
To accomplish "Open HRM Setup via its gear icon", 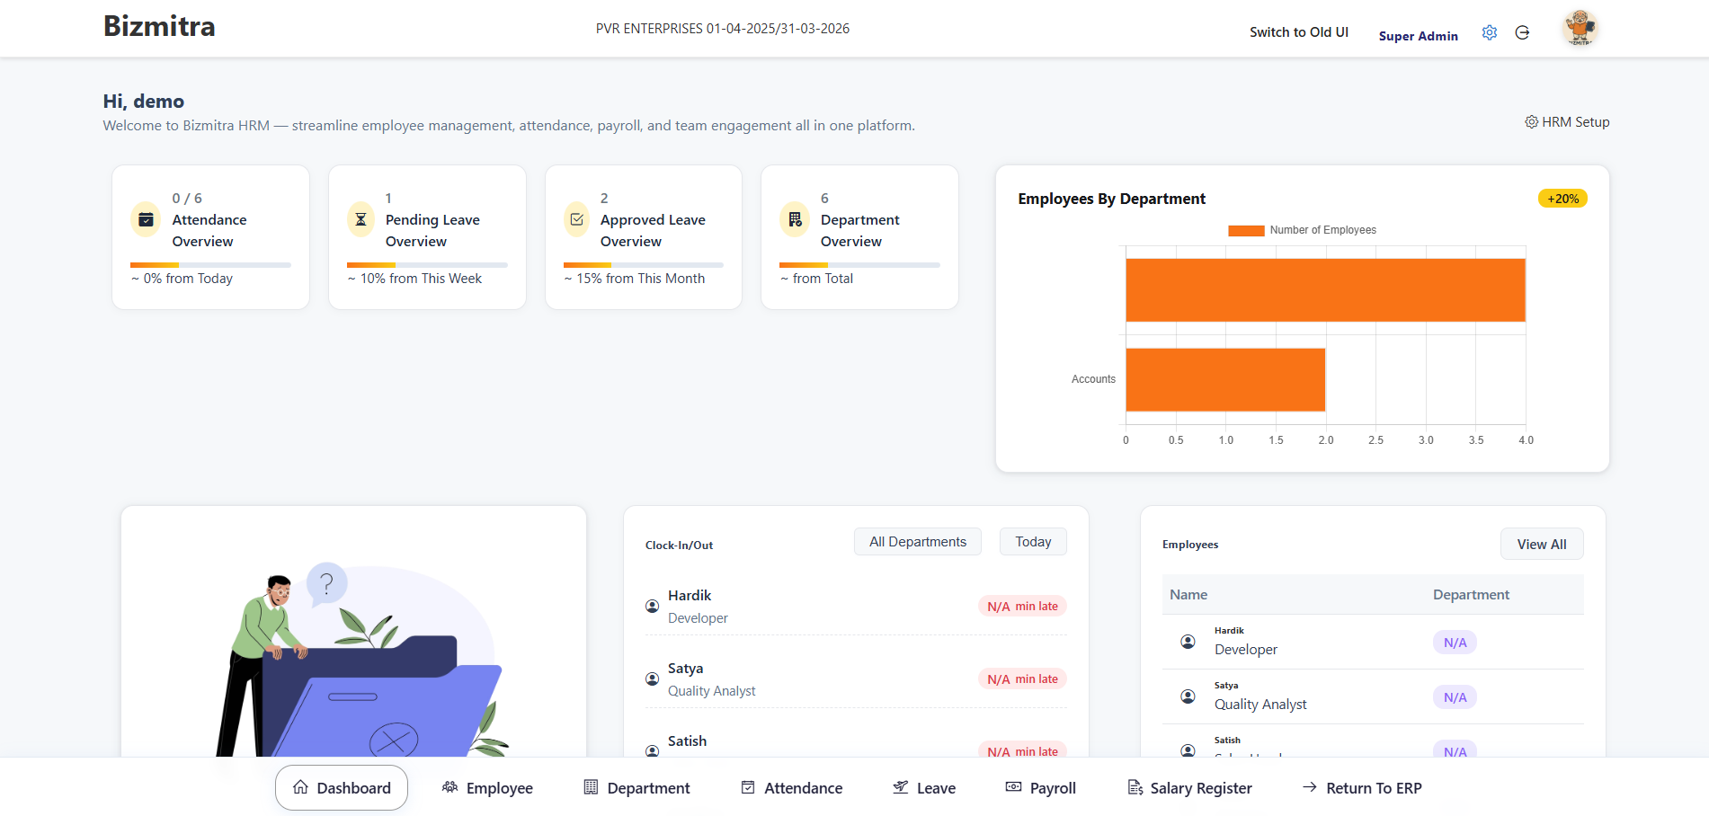I will [1532, 121].
